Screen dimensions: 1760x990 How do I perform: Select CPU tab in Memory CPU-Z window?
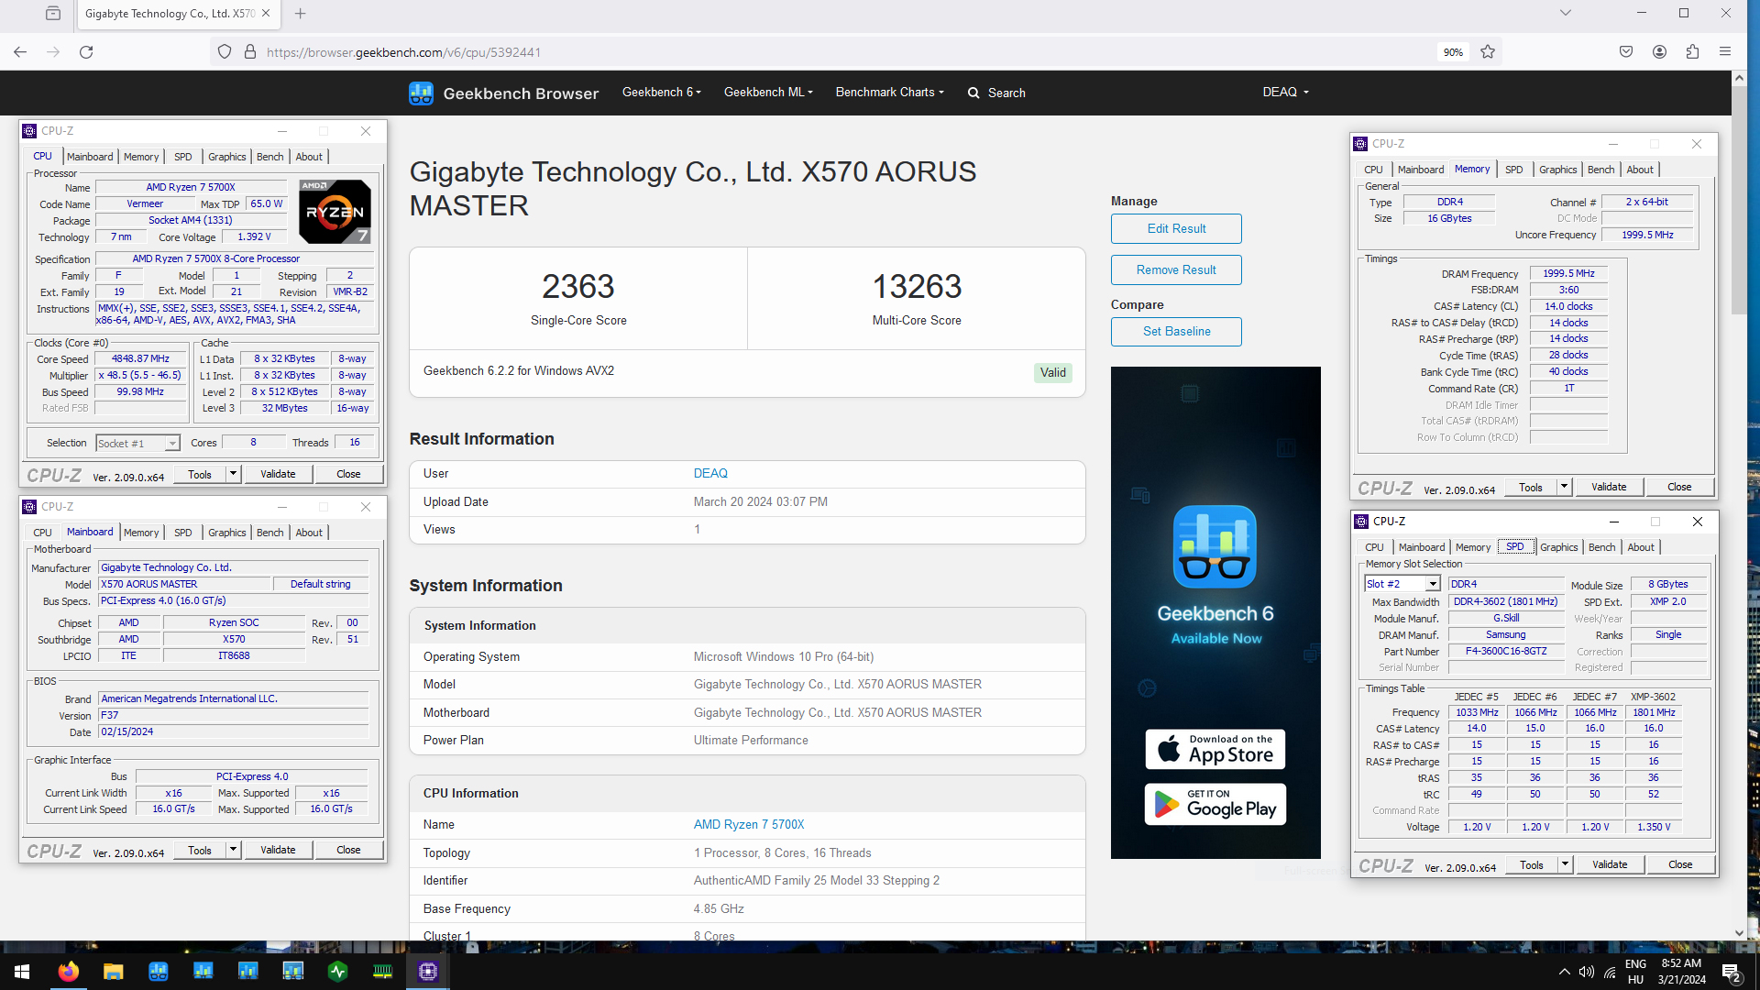[x=1373, y=170]
